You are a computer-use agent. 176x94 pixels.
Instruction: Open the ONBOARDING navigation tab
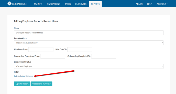(x=53, y=4)
